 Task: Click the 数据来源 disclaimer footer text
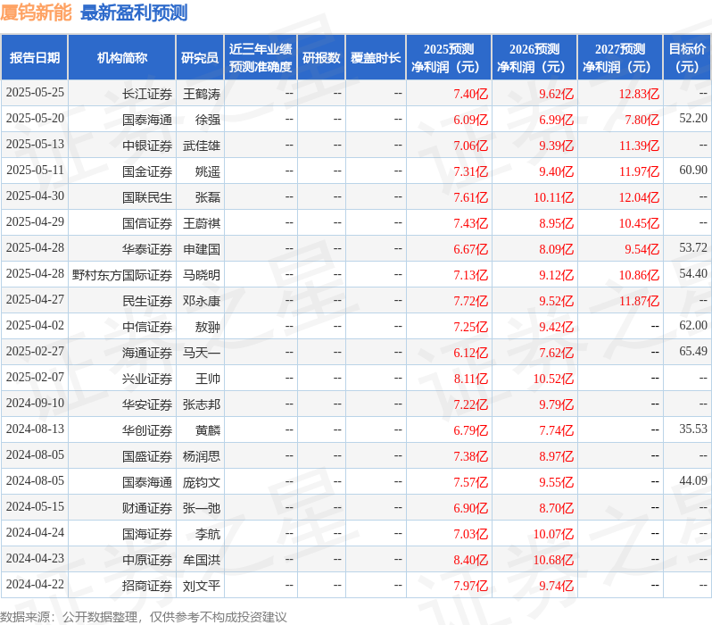[x=144, y=617]
